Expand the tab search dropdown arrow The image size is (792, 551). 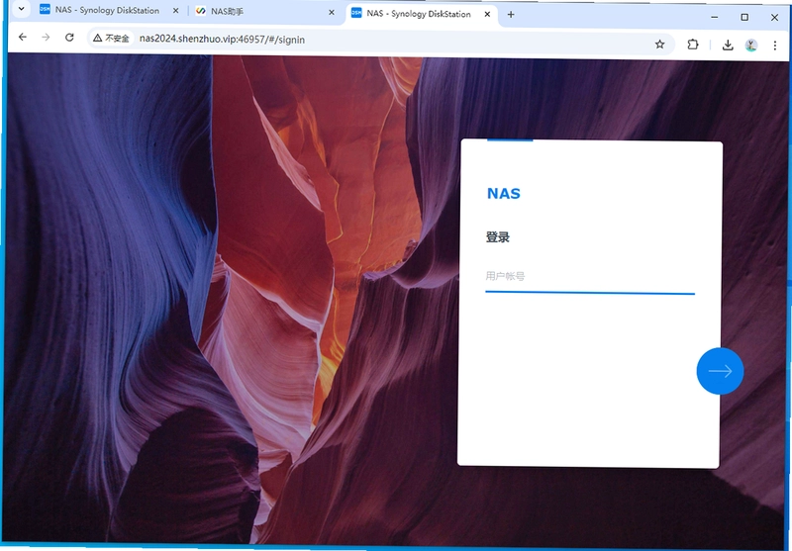[21, 9]
